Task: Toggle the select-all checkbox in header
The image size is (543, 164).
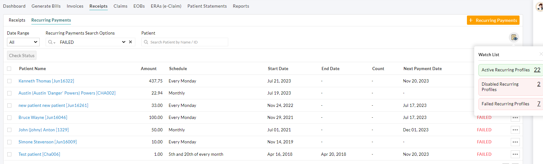Action: 9,69
